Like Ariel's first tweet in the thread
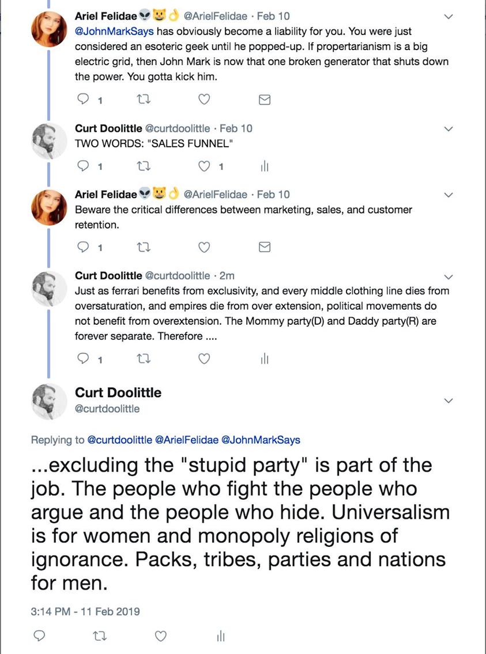 pyautogui.click(x=204, y=100)
